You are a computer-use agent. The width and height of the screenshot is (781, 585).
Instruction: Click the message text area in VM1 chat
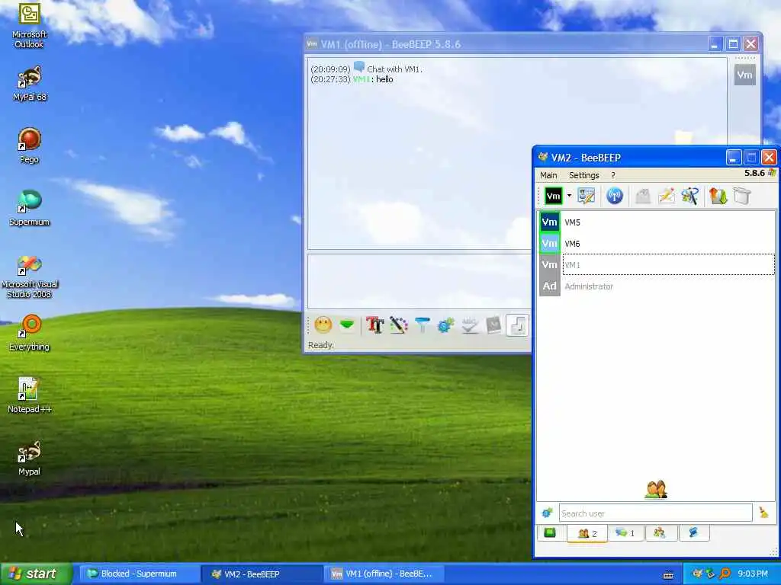click(x=419, y=282)
